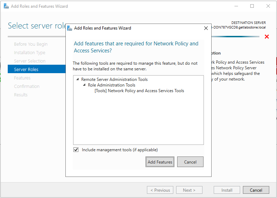Click the dialog heading about required features
This screenshot has height=198, width=277.
pyautogui.click(x=136, y=47)
